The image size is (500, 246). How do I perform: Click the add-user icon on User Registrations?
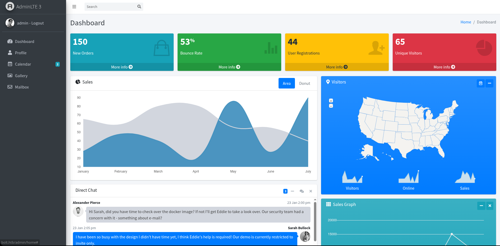click(x=377, y=48)
